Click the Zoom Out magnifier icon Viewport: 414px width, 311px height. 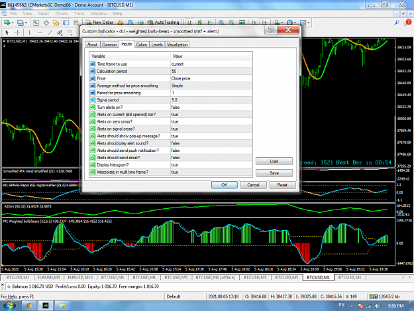(231, 23)
